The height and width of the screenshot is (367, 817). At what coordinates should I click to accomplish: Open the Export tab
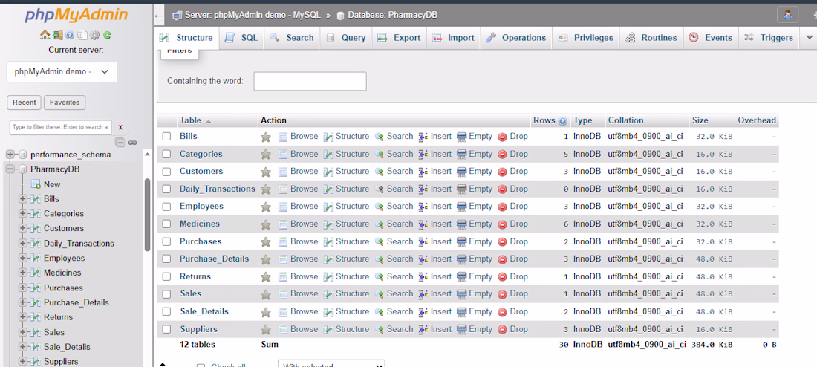point(399,38)
